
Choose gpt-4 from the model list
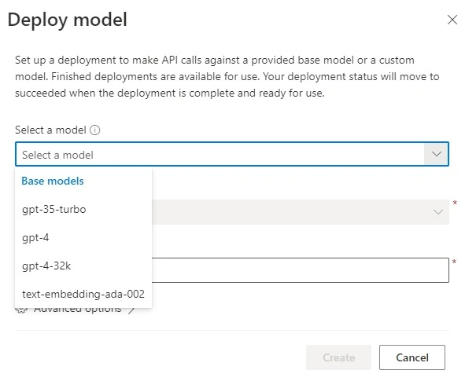[83, 238]
